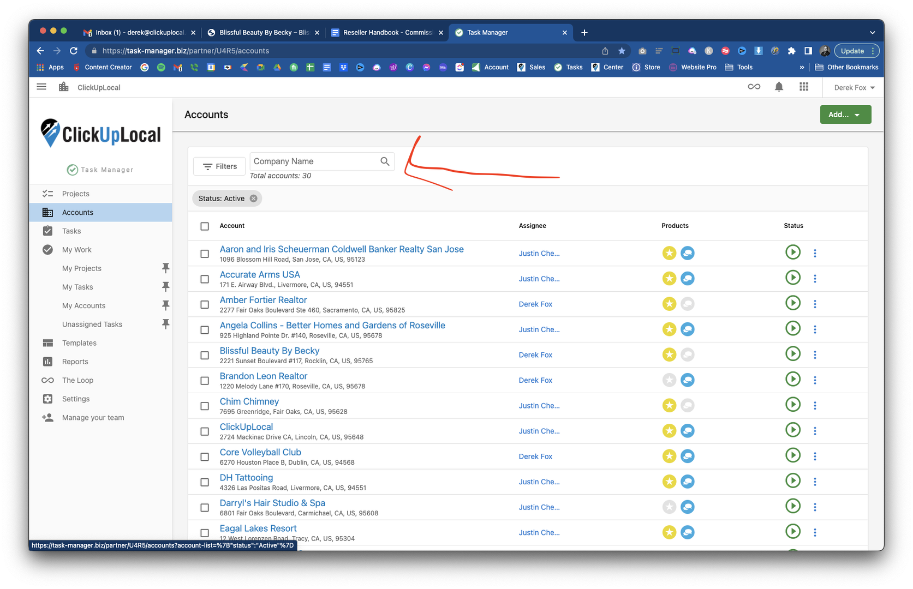
Task: Click the search magnifier in Company Name field
Action: tap(385, 161)
